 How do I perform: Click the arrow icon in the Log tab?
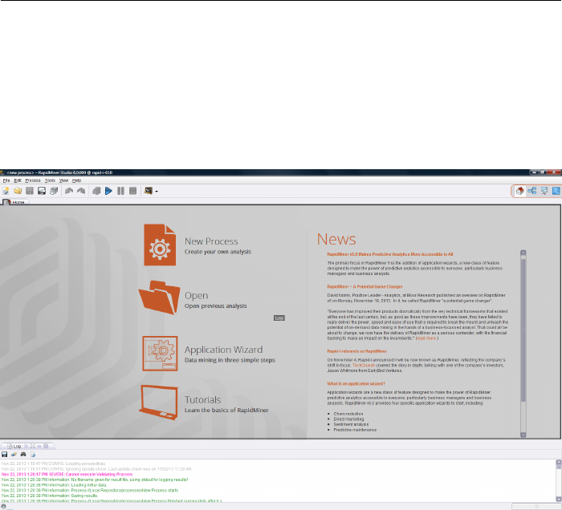coord(39,446)
